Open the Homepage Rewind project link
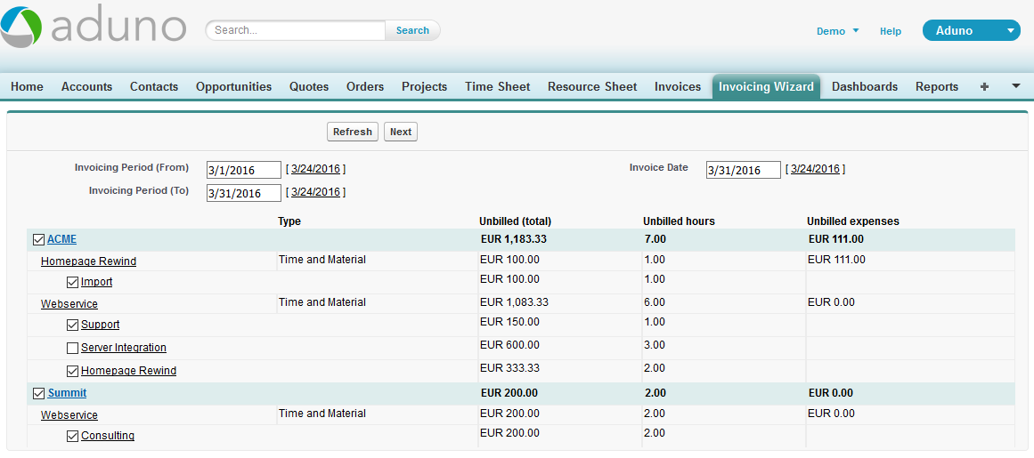Viewport: 1034px width, 458px height. click(x=88, y=261)
